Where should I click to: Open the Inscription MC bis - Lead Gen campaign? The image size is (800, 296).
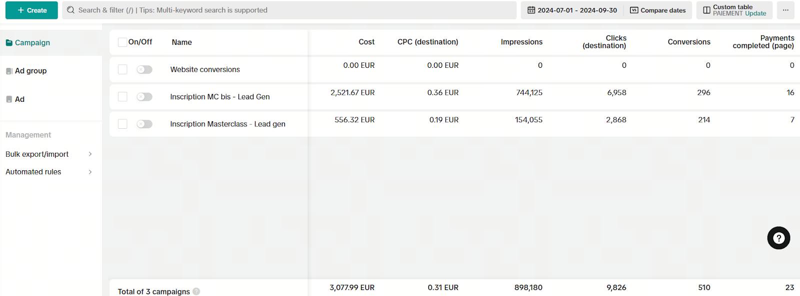219,97
